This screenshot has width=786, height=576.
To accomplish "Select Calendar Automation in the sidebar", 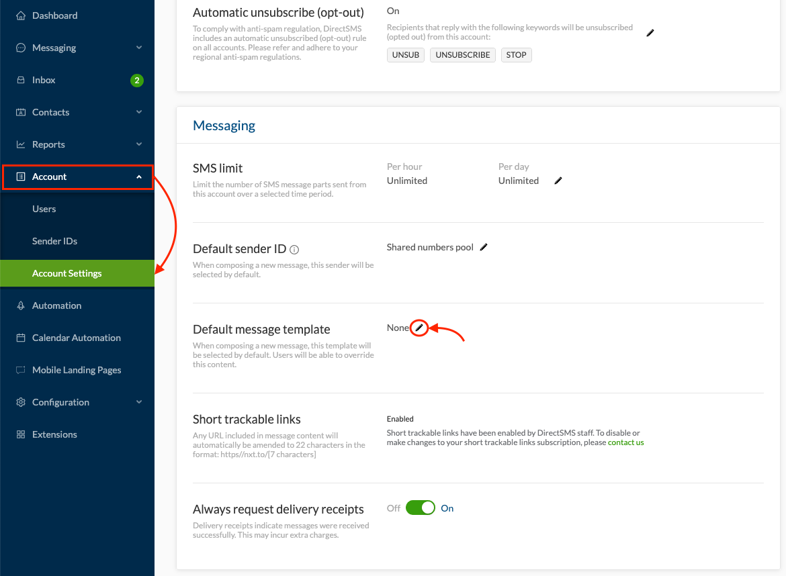I will (x=76, y=337).
